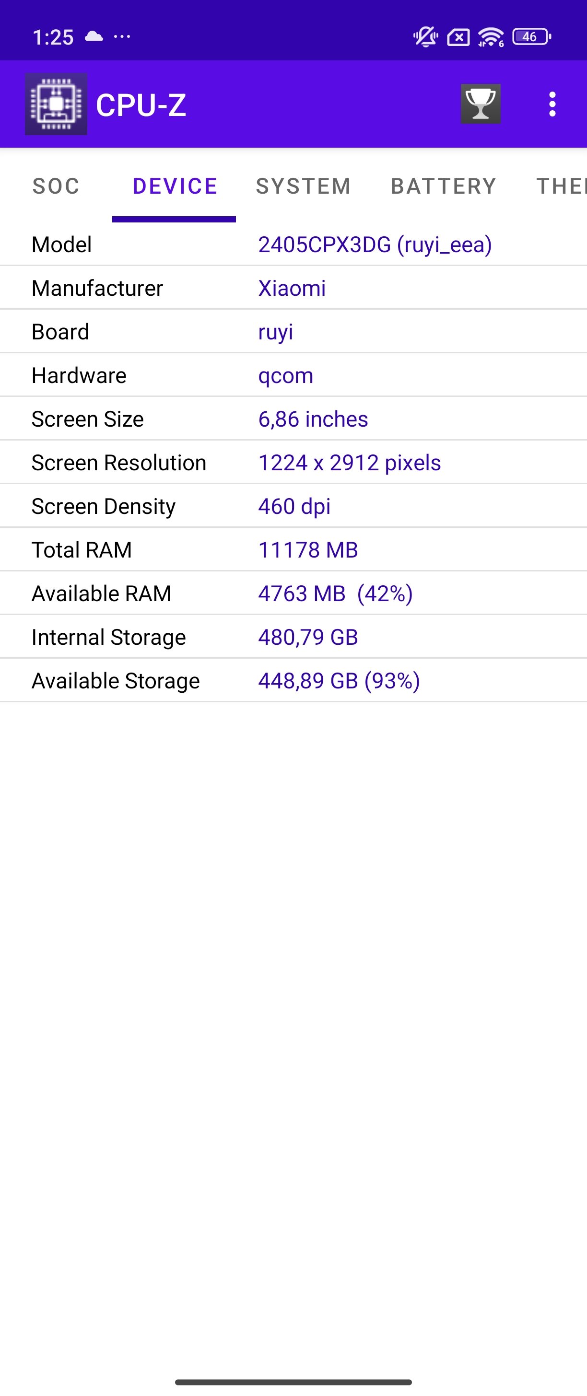The image size is (587, 1396).
Task: Tap the cloud notification icon
Action: coord(94,36)
